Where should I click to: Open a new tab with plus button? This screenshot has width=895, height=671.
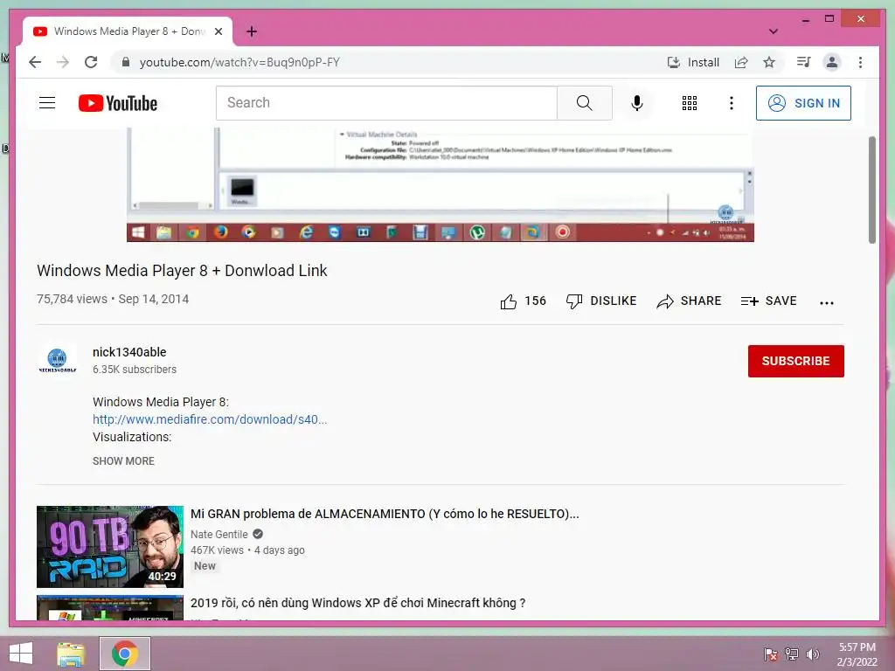[x=252, y=31]
